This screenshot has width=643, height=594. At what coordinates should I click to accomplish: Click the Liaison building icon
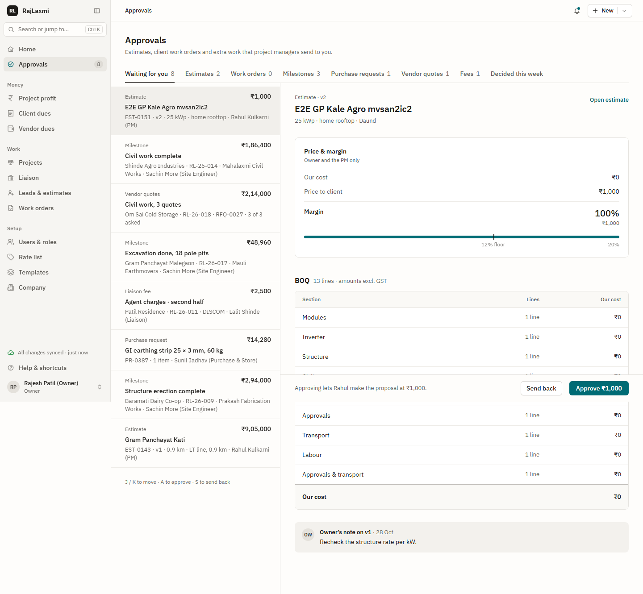[11, 178]
